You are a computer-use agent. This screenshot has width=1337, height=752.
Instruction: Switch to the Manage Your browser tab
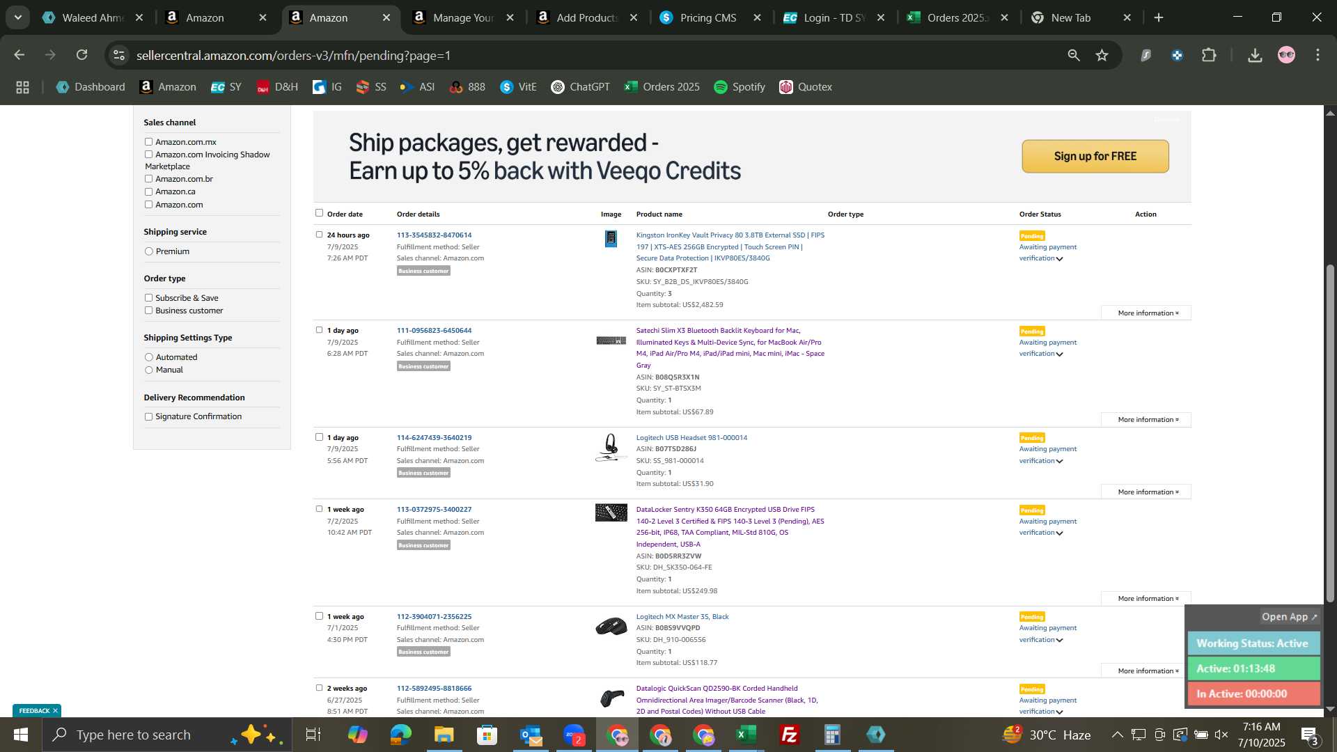[463, 17]
